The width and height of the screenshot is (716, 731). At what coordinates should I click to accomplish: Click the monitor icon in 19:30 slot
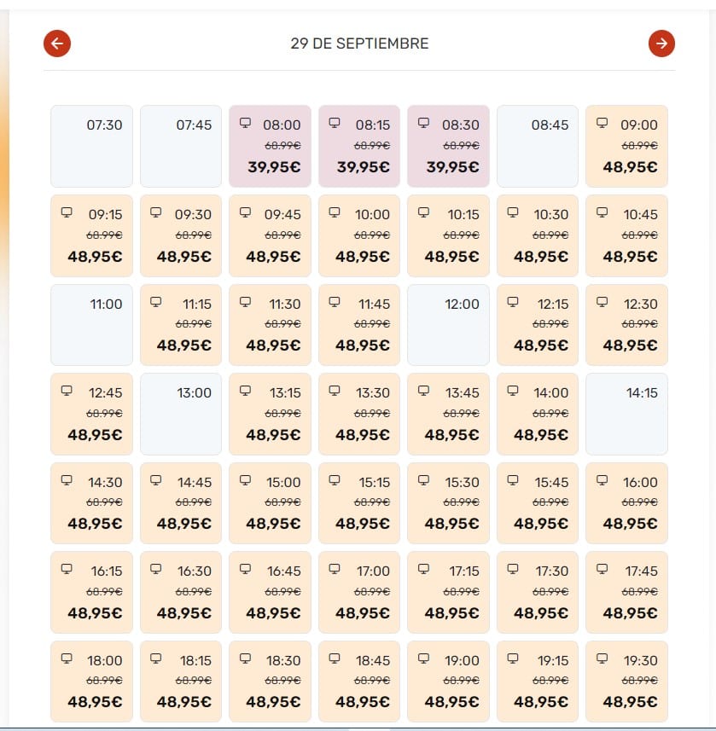pyautogui.click(x=602, y=658)
